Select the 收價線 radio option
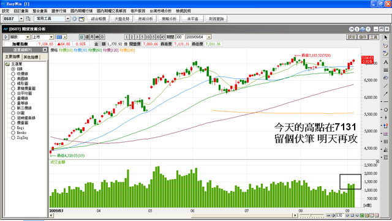Image resolution: width=392 pixels, height=221 pixels. coord(13,73)
